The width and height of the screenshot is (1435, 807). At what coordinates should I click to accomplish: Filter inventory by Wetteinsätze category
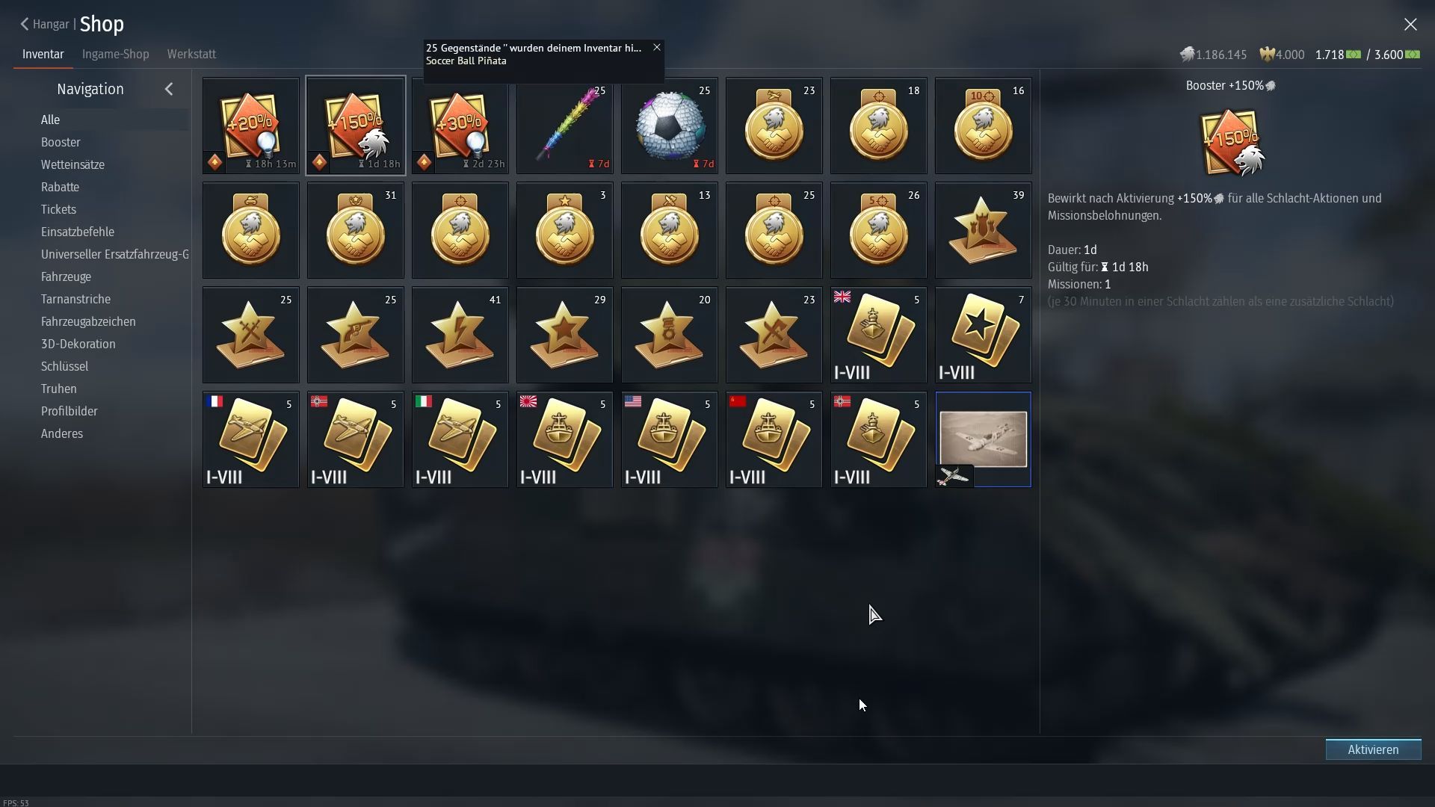click(x=72, y=164)
